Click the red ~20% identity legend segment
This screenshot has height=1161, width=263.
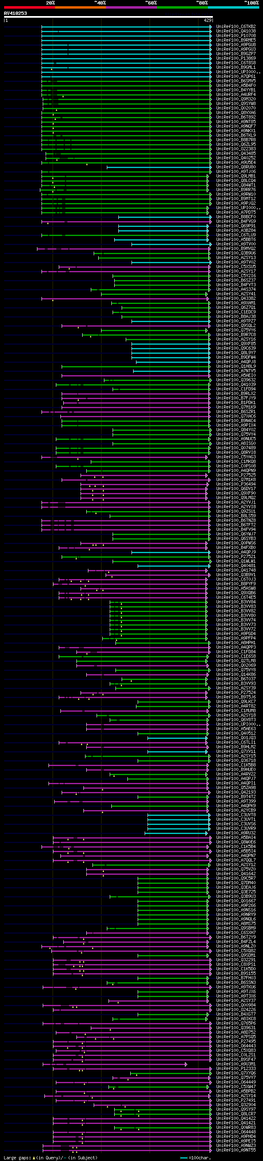[29, 7]
